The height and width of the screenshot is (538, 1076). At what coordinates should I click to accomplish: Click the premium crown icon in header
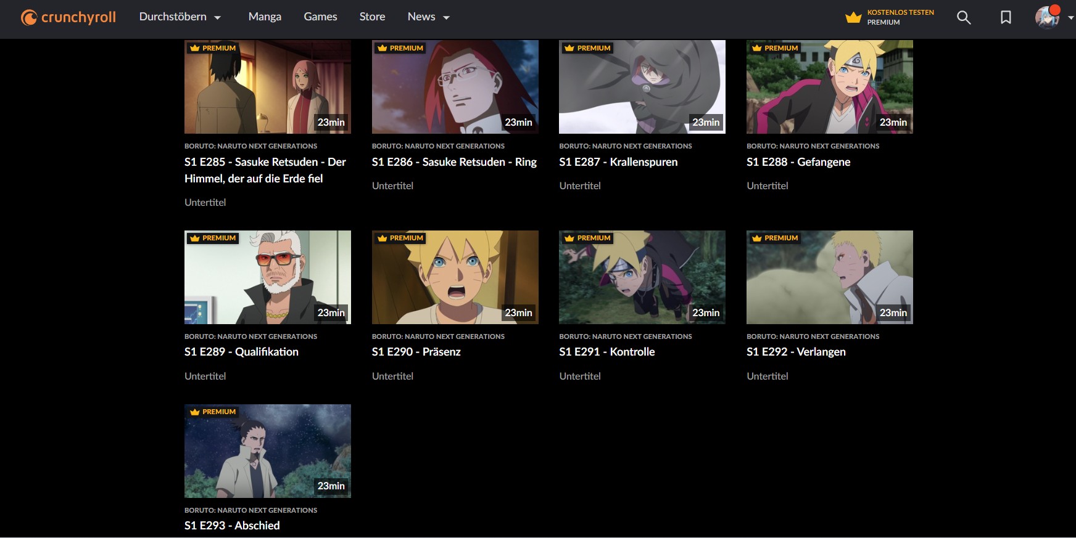(x=853, y=17)
